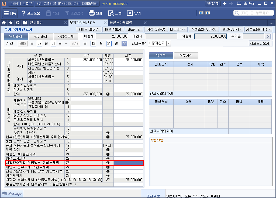The width and height of the screenshot is (276, 198).
Task: Close the form with 닫기
Action: point(134,13)
